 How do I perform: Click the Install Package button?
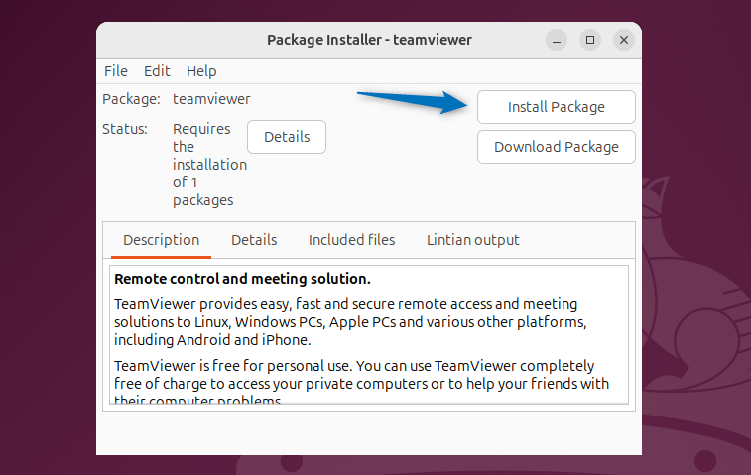point(557,107)
